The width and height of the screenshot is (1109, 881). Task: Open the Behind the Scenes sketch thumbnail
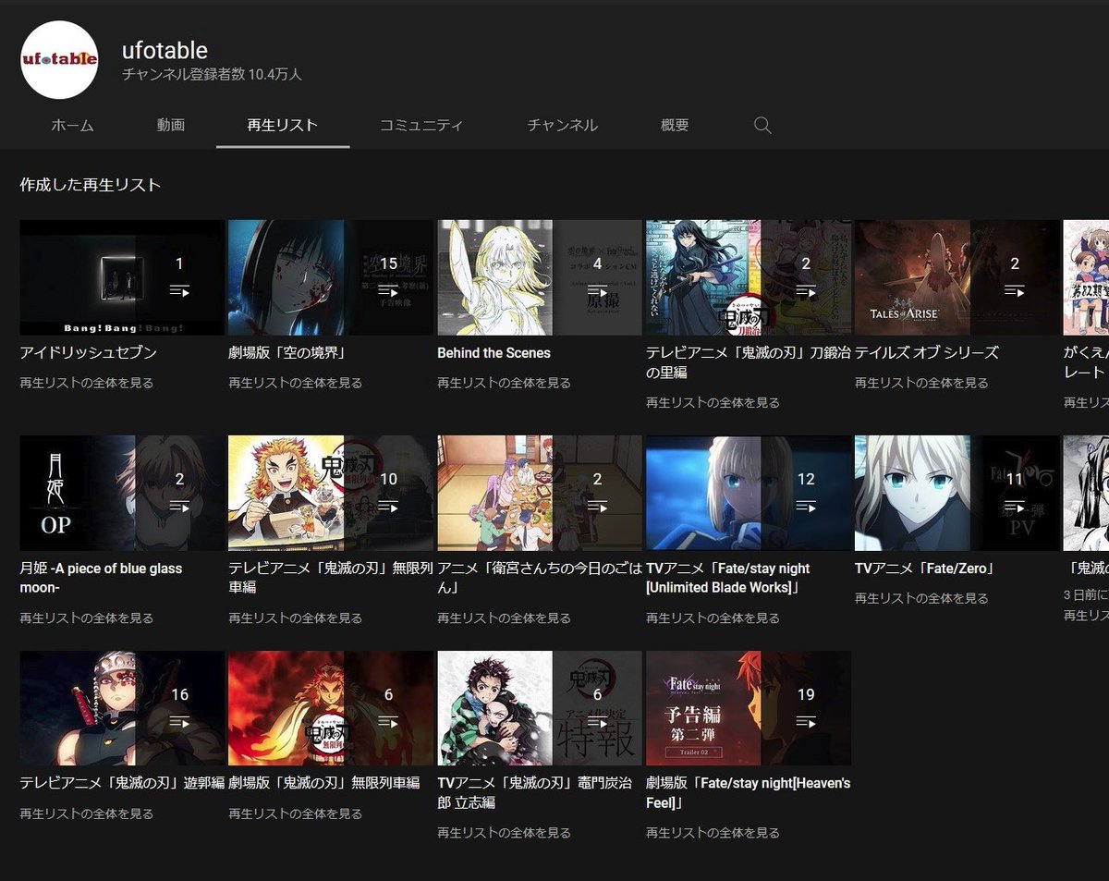(x=540, y=277)
